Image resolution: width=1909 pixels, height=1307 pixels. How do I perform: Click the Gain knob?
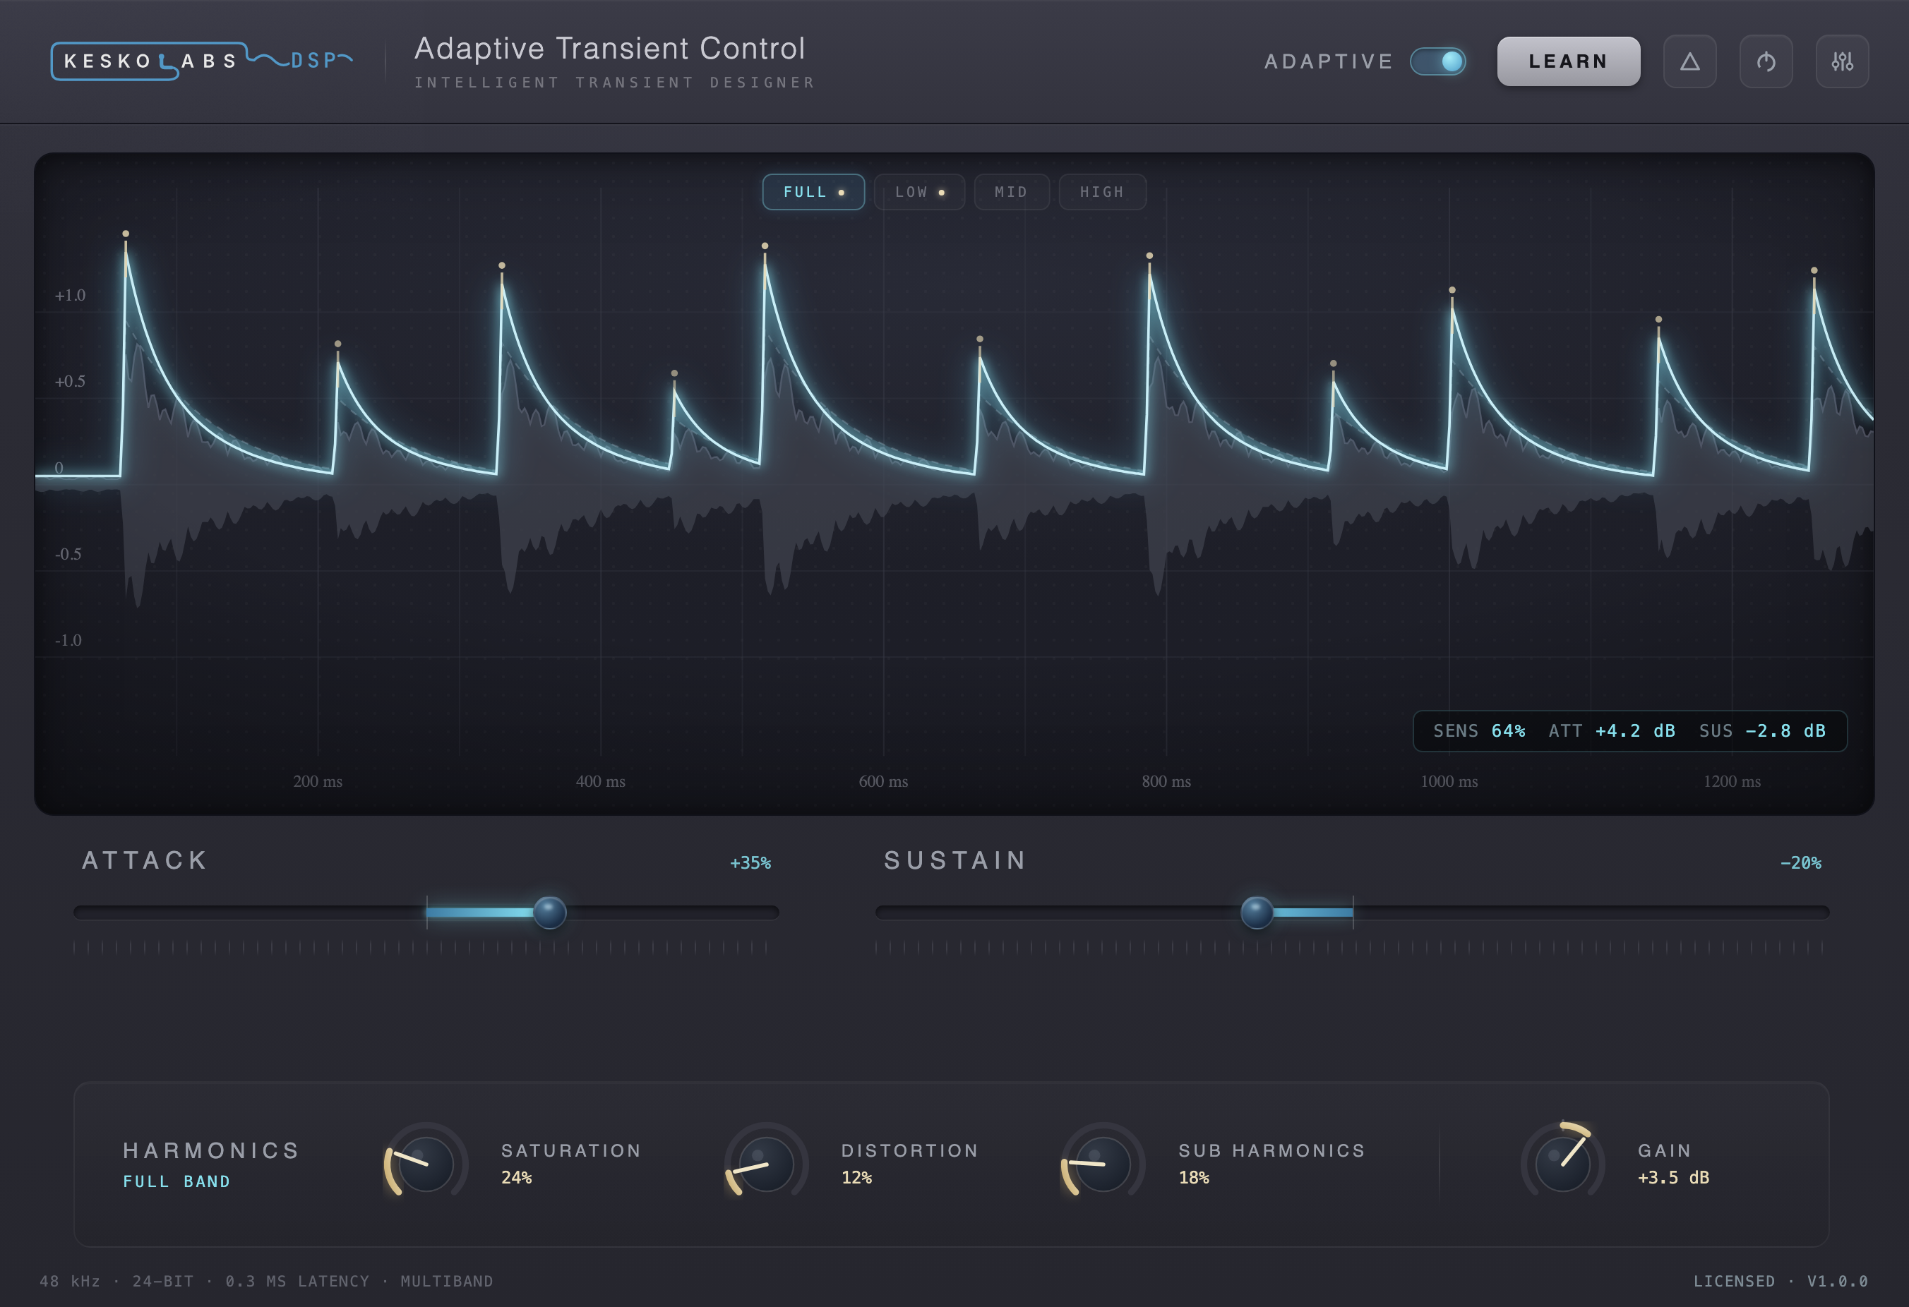coord(1562,1164)
